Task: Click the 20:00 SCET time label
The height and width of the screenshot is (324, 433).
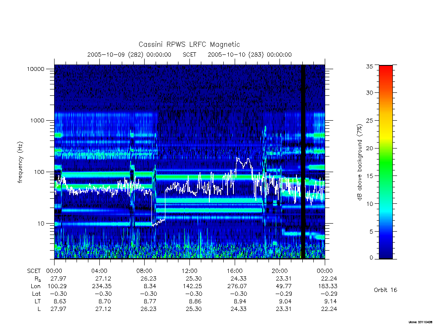Action: pyautogui.click(x=280, y=271)
